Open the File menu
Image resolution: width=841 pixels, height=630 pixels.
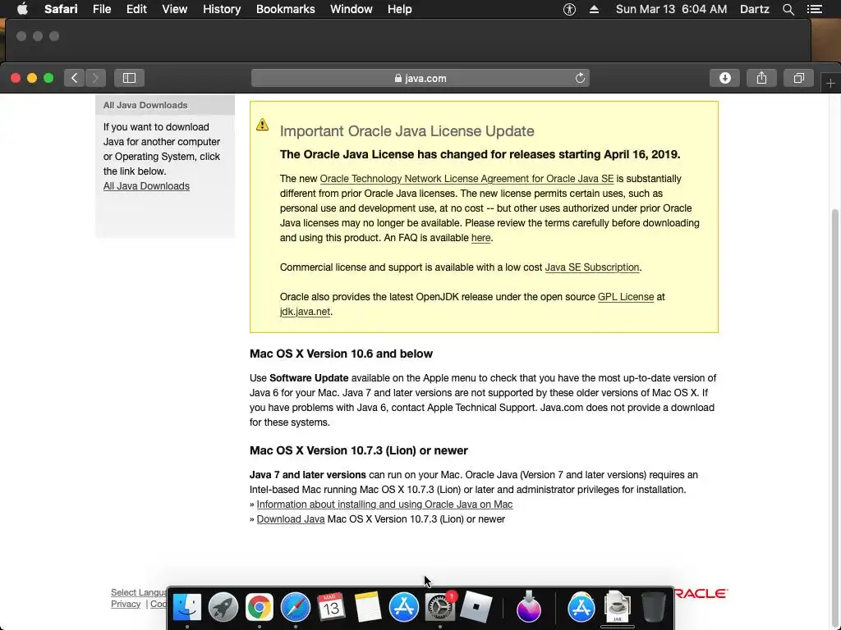point(101,9)
